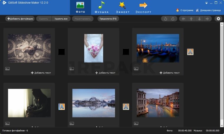
Task: Click black transition box after first photo
Action: [x=61, y=52]
